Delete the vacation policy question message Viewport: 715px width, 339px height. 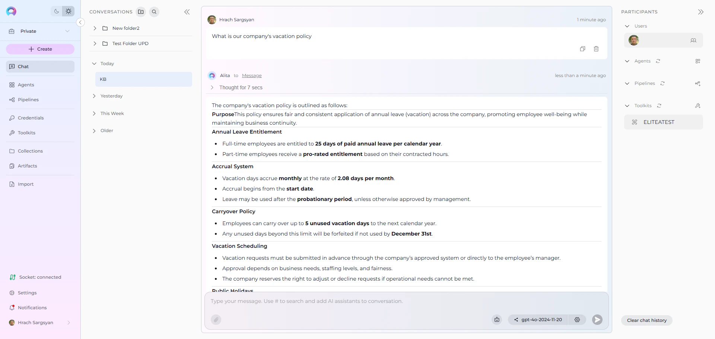596,49
